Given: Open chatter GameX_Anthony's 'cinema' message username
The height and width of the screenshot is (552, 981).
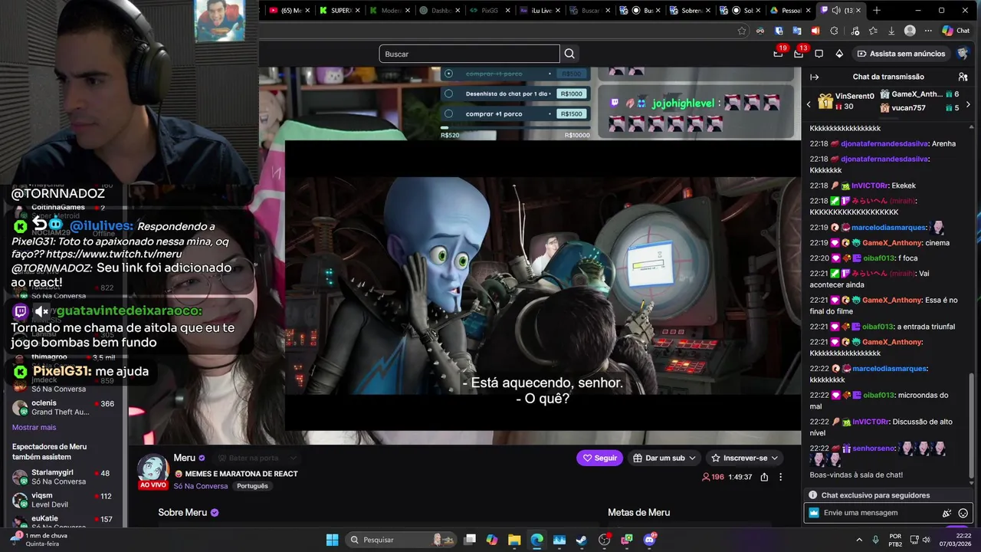Looking at the screenshot, I should point(892,243).
